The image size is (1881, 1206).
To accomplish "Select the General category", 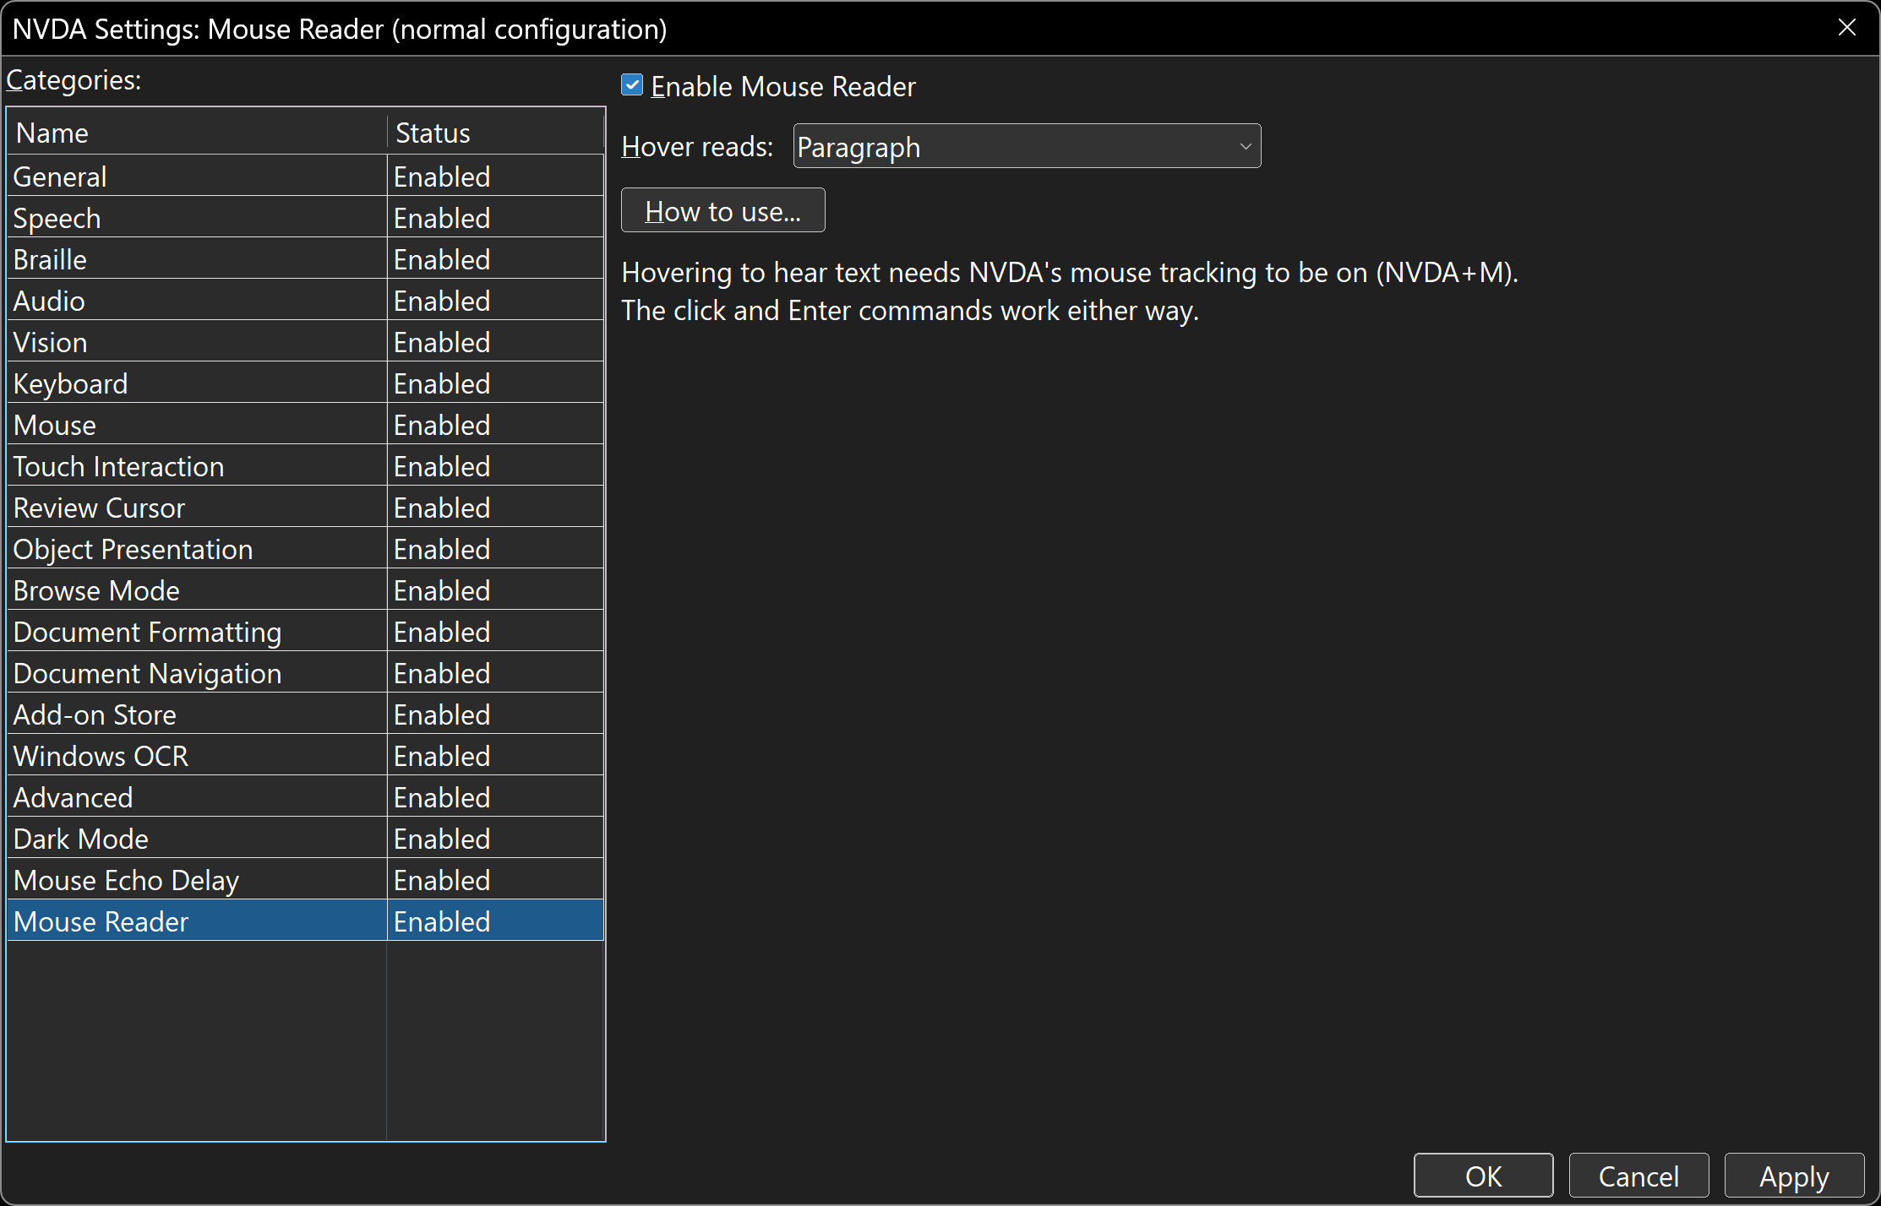I will click(305, 176).
